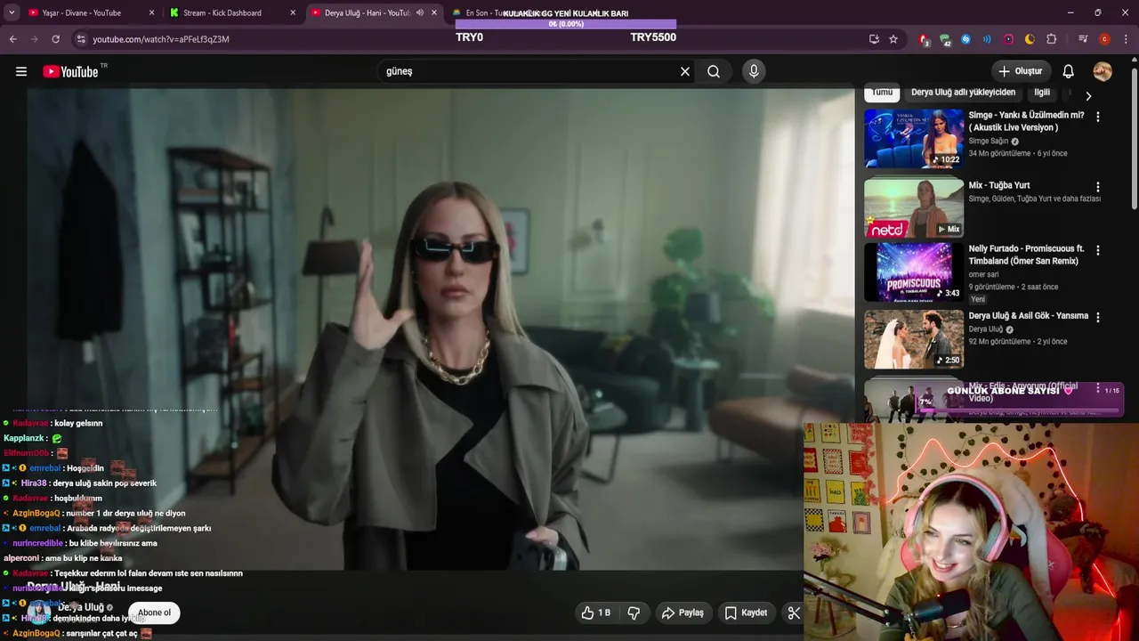The width and height of the screenshot is (1139, 641).
Task: Mute the Derya Uluğ tab speaker icon
Action: coord(420,12)
